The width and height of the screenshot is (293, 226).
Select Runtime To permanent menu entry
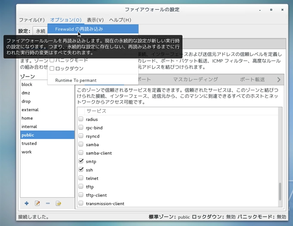(93, 80)
